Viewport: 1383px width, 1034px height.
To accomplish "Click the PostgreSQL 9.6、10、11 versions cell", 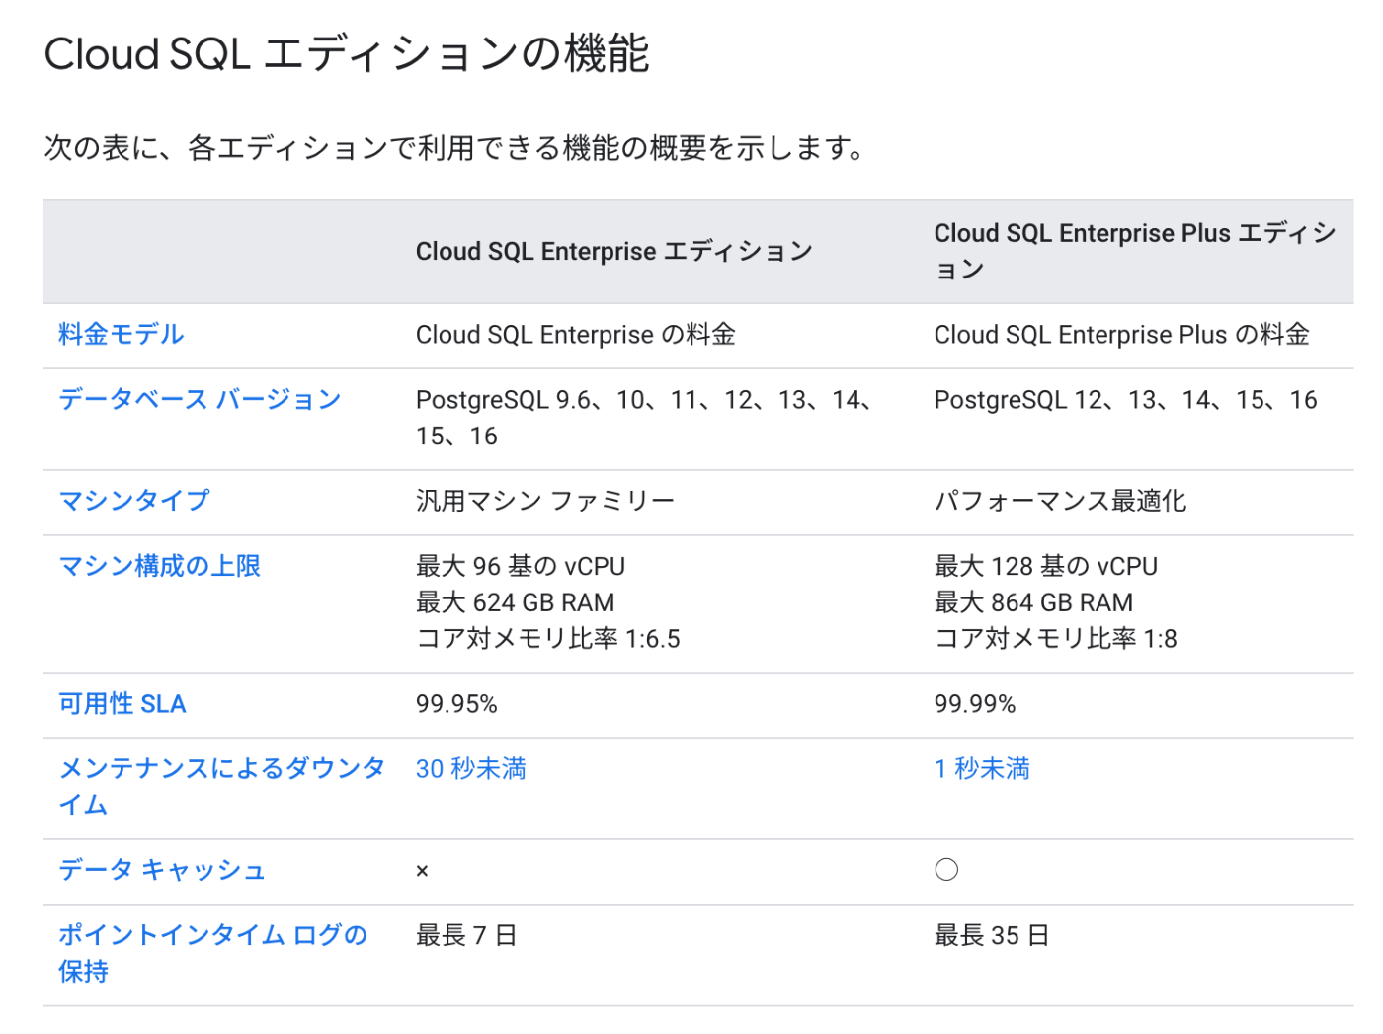I will (644, 418).
